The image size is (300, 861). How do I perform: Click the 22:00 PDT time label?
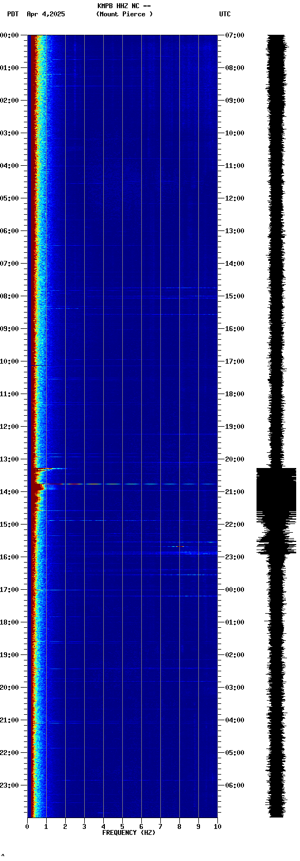tap(10, 753)
